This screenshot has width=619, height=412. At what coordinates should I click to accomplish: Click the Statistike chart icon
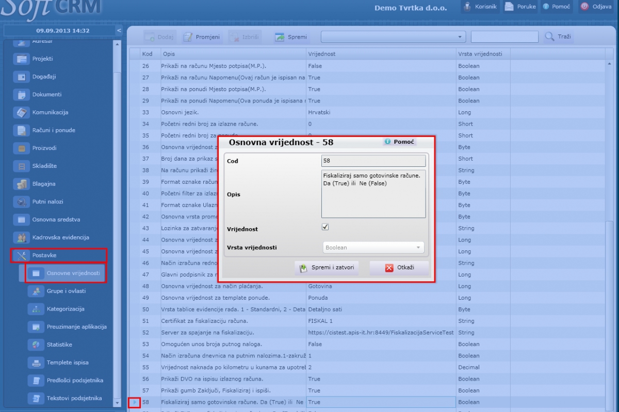point(36,345)
